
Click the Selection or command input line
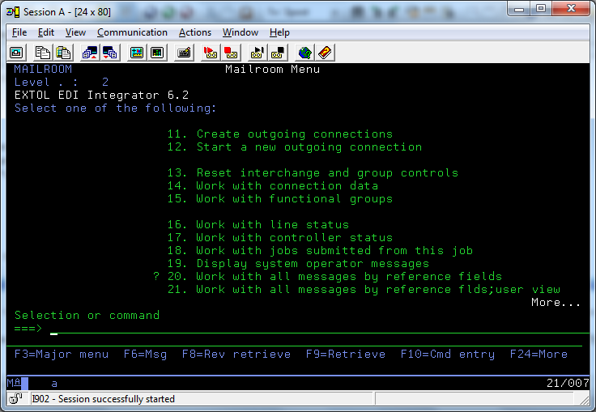click(x=319, y=329)
